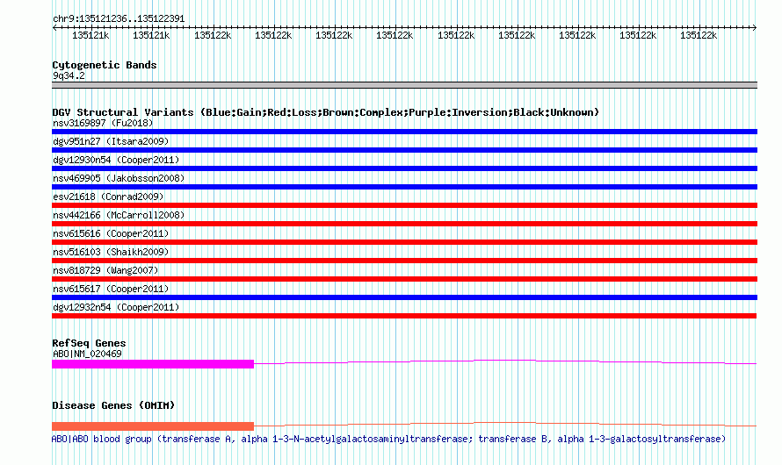Click the esv21618 (Conrad2009) label
Viewport: 782px width, 465px height.
click(x=108, y=197)
